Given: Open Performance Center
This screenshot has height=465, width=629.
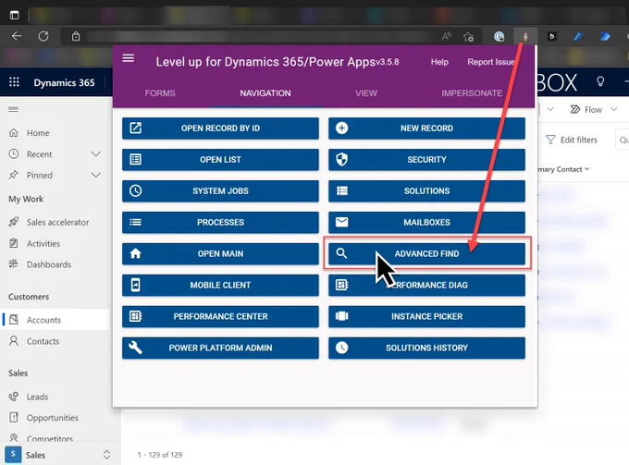Looking at the screenshot, I should 220,316.
